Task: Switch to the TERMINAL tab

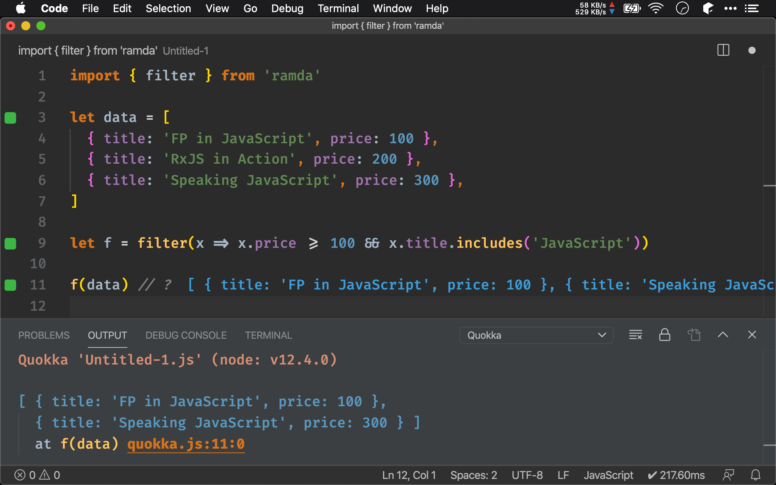Action: tap(268, 335)
